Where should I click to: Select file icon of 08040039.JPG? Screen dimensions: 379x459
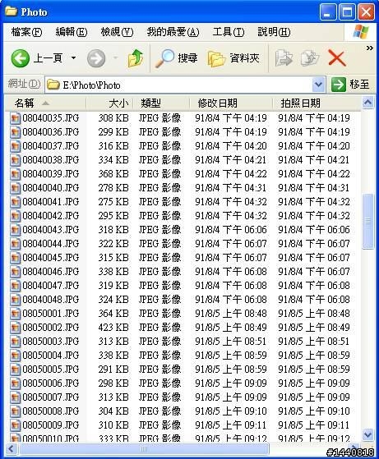pyautogui.click(x=15, y=174)
